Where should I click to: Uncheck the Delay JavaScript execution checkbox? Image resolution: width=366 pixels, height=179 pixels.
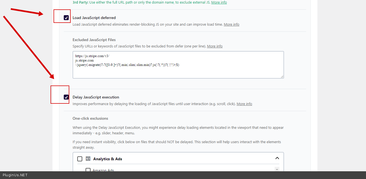click(x=66, y=97)
